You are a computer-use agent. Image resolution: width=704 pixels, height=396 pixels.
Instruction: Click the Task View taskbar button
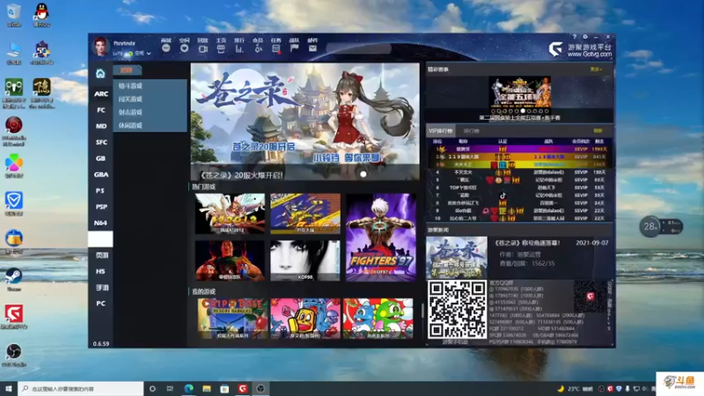(170, 388)
